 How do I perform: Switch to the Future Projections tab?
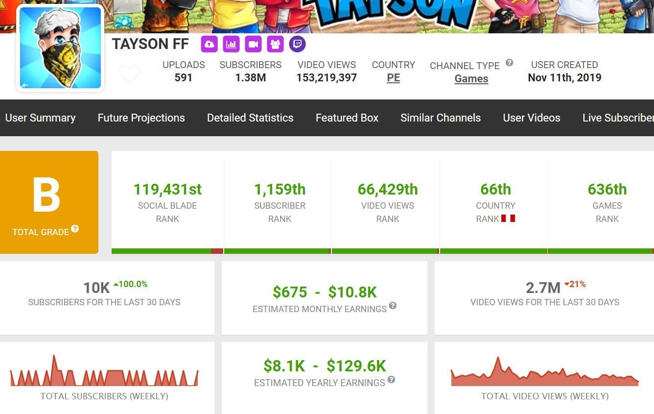click(141, 118)
